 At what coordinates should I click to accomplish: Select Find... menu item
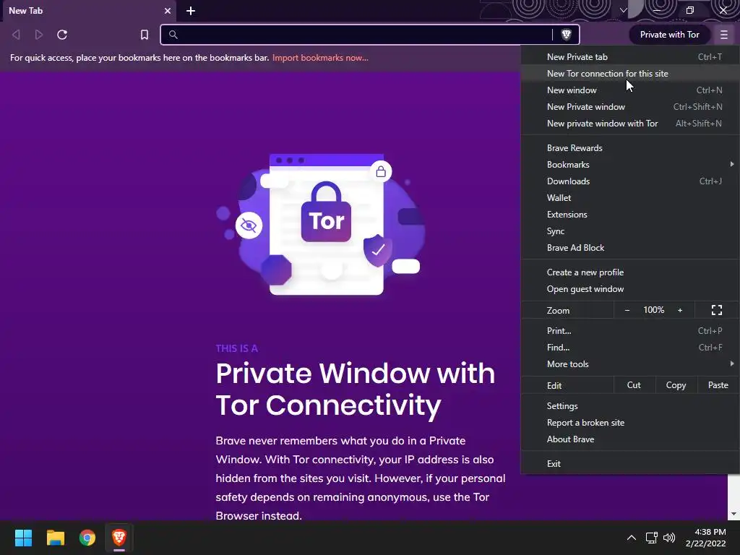point(630,348)
